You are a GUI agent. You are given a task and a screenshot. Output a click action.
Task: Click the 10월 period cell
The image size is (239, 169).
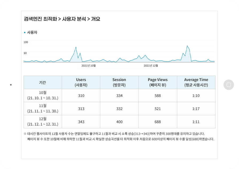coord(43,95)
